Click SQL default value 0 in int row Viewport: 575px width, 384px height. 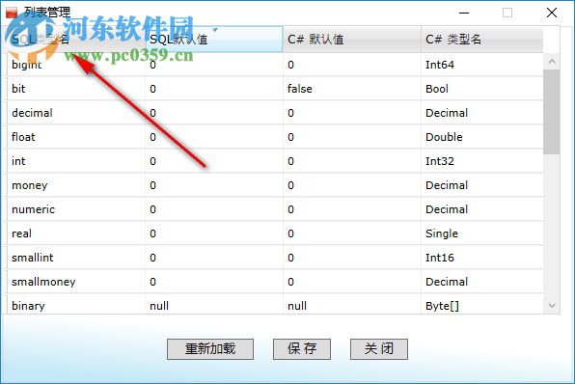coord(214,161)
